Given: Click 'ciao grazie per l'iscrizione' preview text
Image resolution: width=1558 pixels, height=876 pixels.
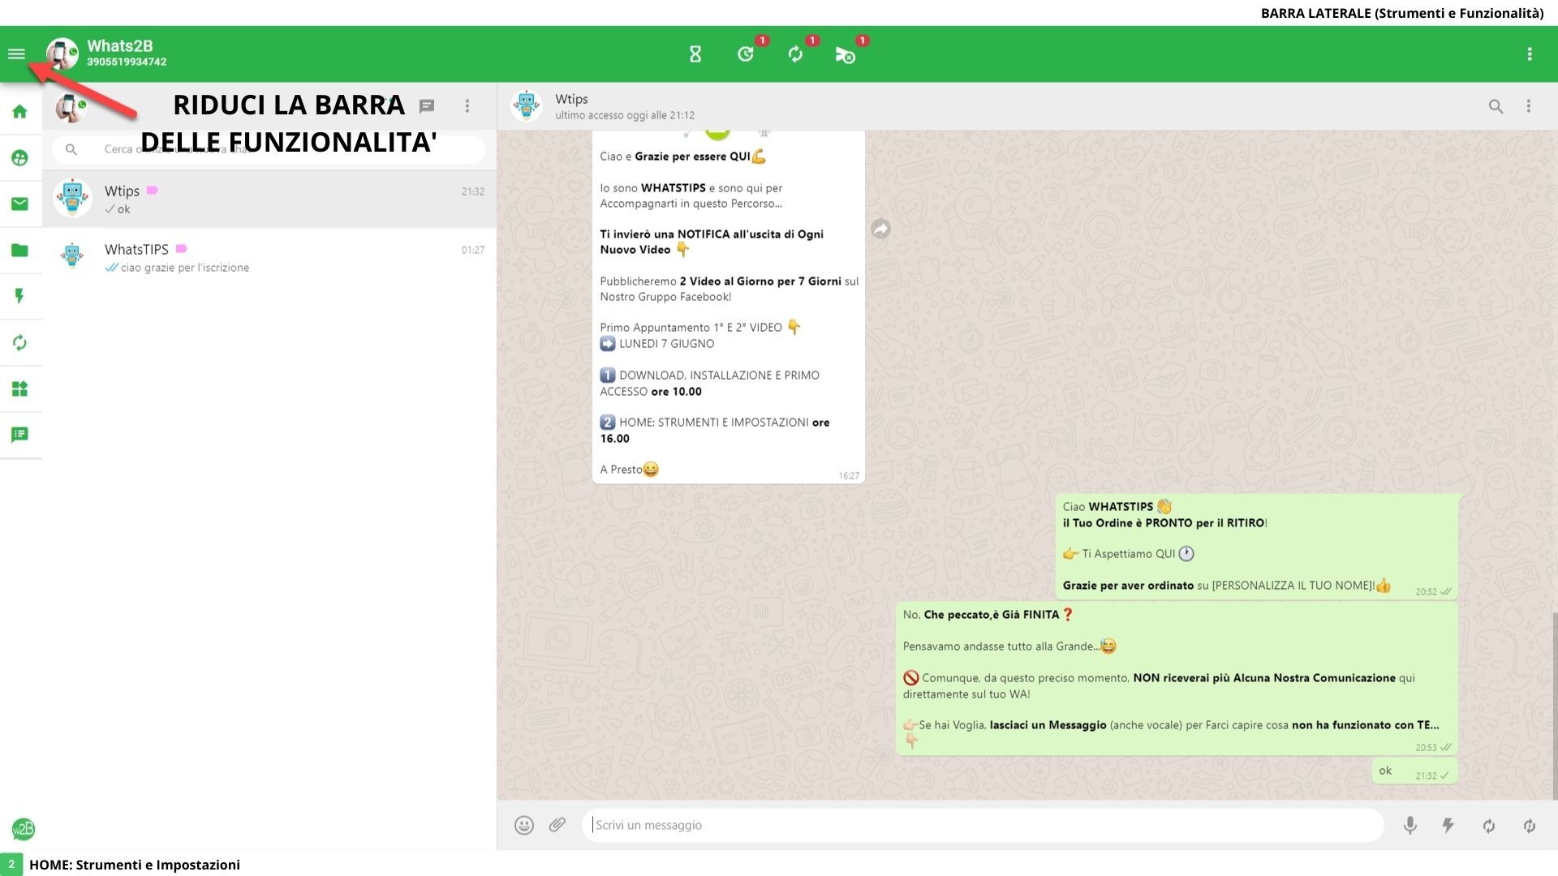Looking at the screenshot, I should (185, 268).
